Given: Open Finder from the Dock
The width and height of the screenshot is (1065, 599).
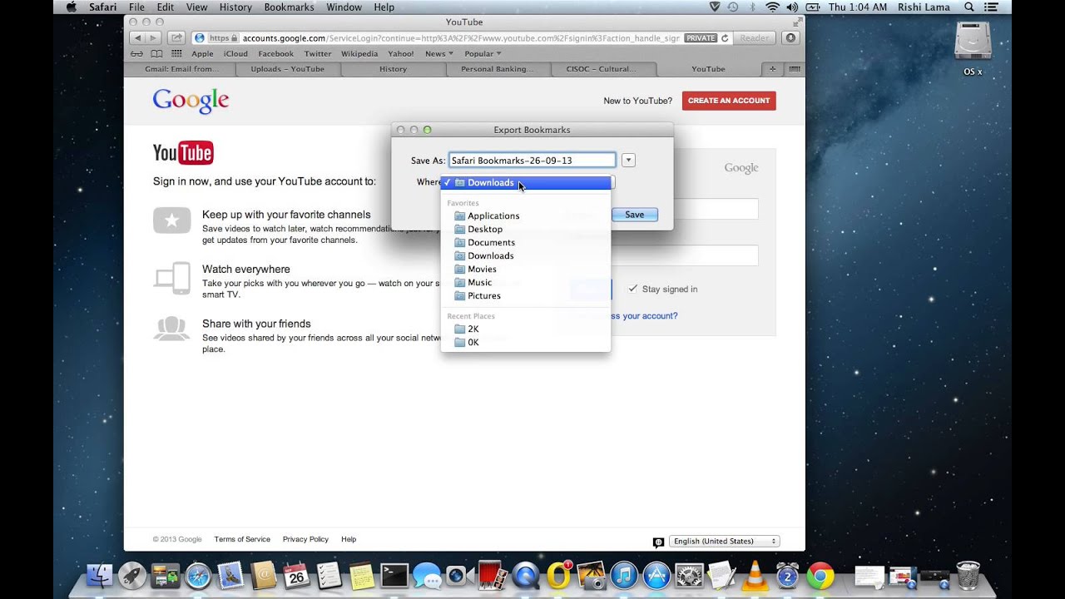Looking at the screenshot, I should click(x=100, y=576).
